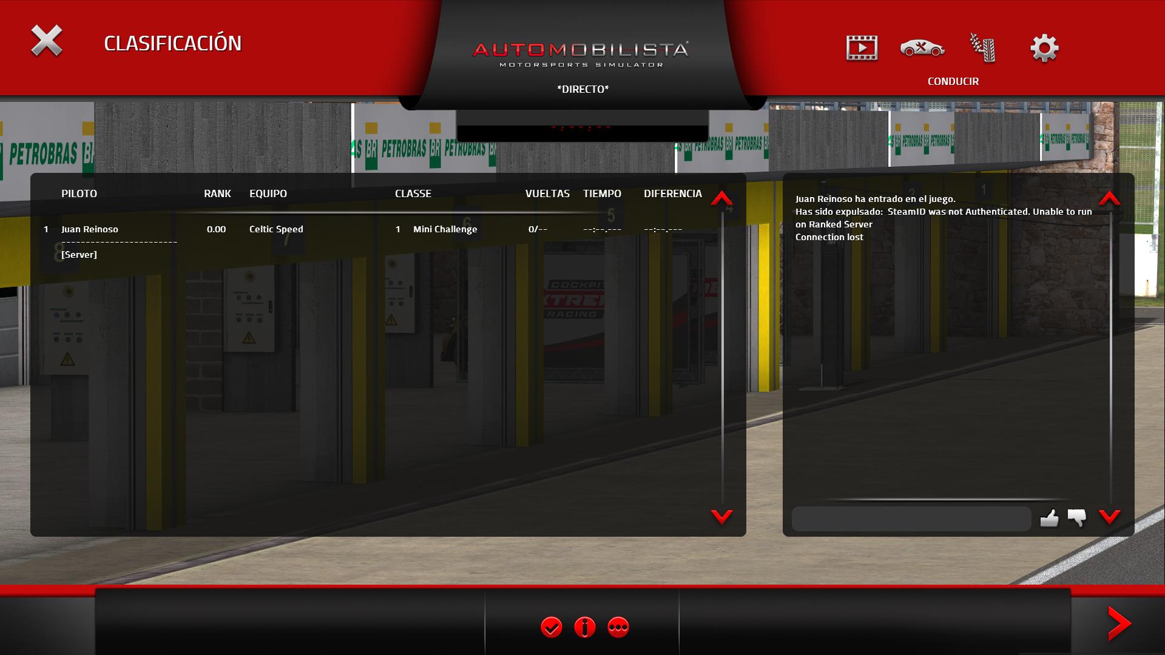
Task: Click the next red arrow bottom right
Action: tap(1118, 623)
